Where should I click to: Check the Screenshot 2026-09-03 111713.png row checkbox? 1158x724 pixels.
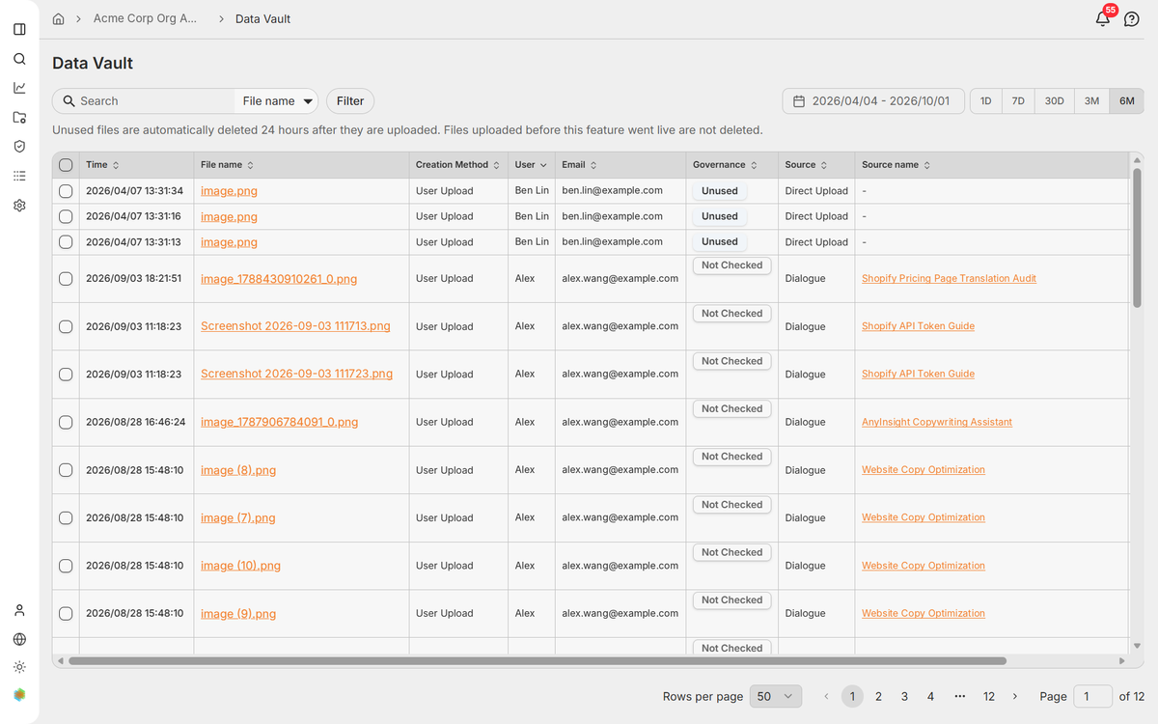[66, 326]
